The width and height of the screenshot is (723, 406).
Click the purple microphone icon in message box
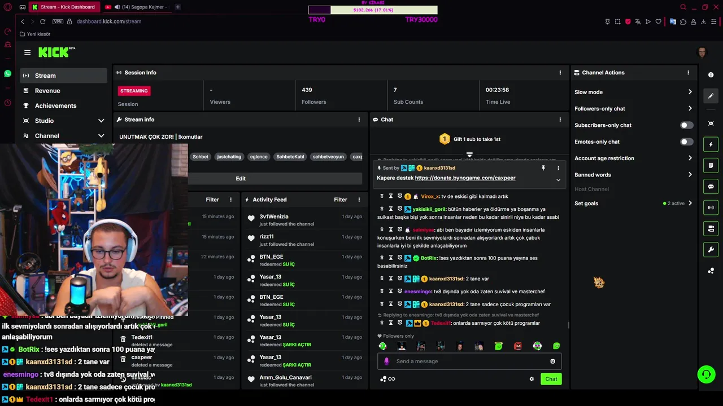[x=386, y=361]
